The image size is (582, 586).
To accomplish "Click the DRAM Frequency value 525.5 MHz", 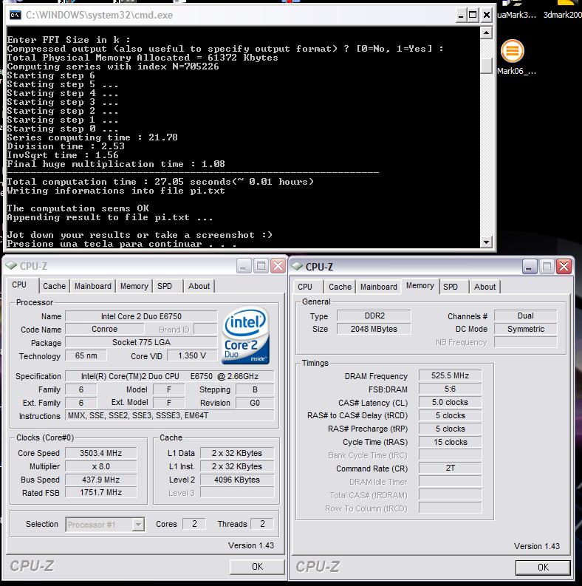I will pyautogui.click(x=450, y=375).
